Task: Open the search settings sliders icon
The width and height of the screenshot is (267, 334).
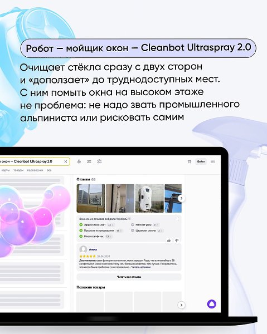Action: (x=89, y=161)
